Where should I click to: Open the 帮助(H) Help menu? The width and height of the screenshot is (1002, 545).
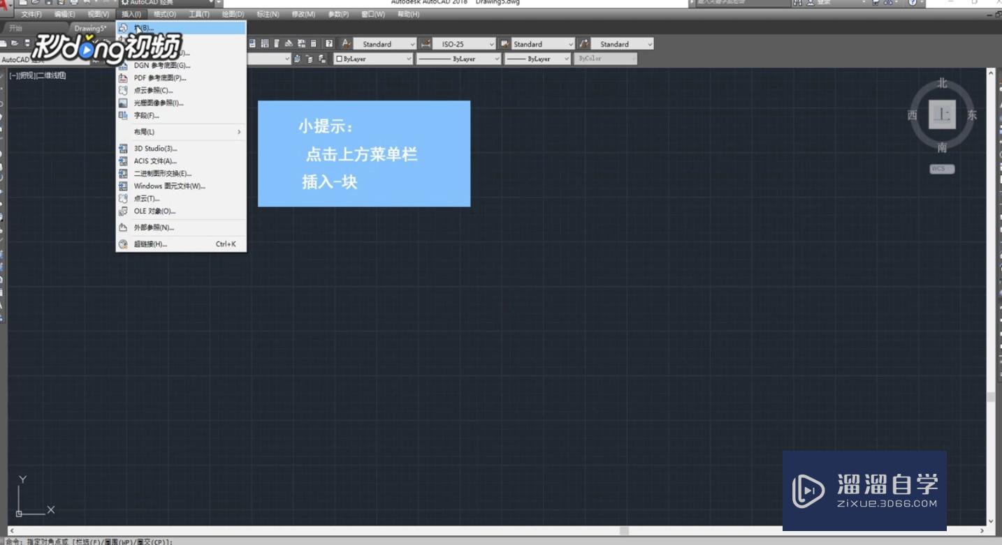coord(408,14)
